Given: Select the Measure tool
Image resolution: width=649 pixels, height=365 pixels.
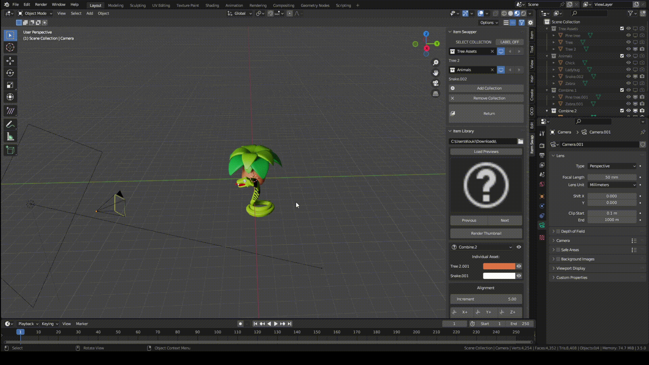Looking at the screenshot, I should pyautogui.click(x=10, y=137).
